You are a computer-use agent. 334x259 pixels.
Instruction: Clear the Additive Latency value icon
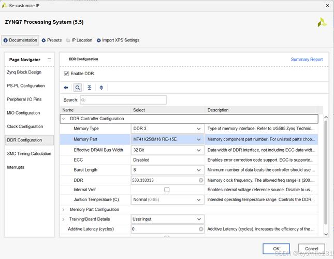coord(201,229)
